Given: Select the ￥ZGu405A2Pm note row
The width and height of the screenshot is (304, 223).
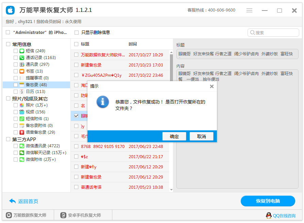Looking at the screenshot, I should coord(120,75).
